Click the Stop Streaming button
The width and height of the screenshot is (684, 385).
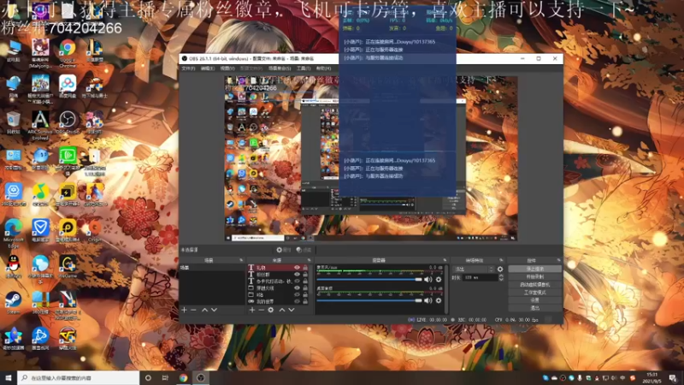click(535, 269)
